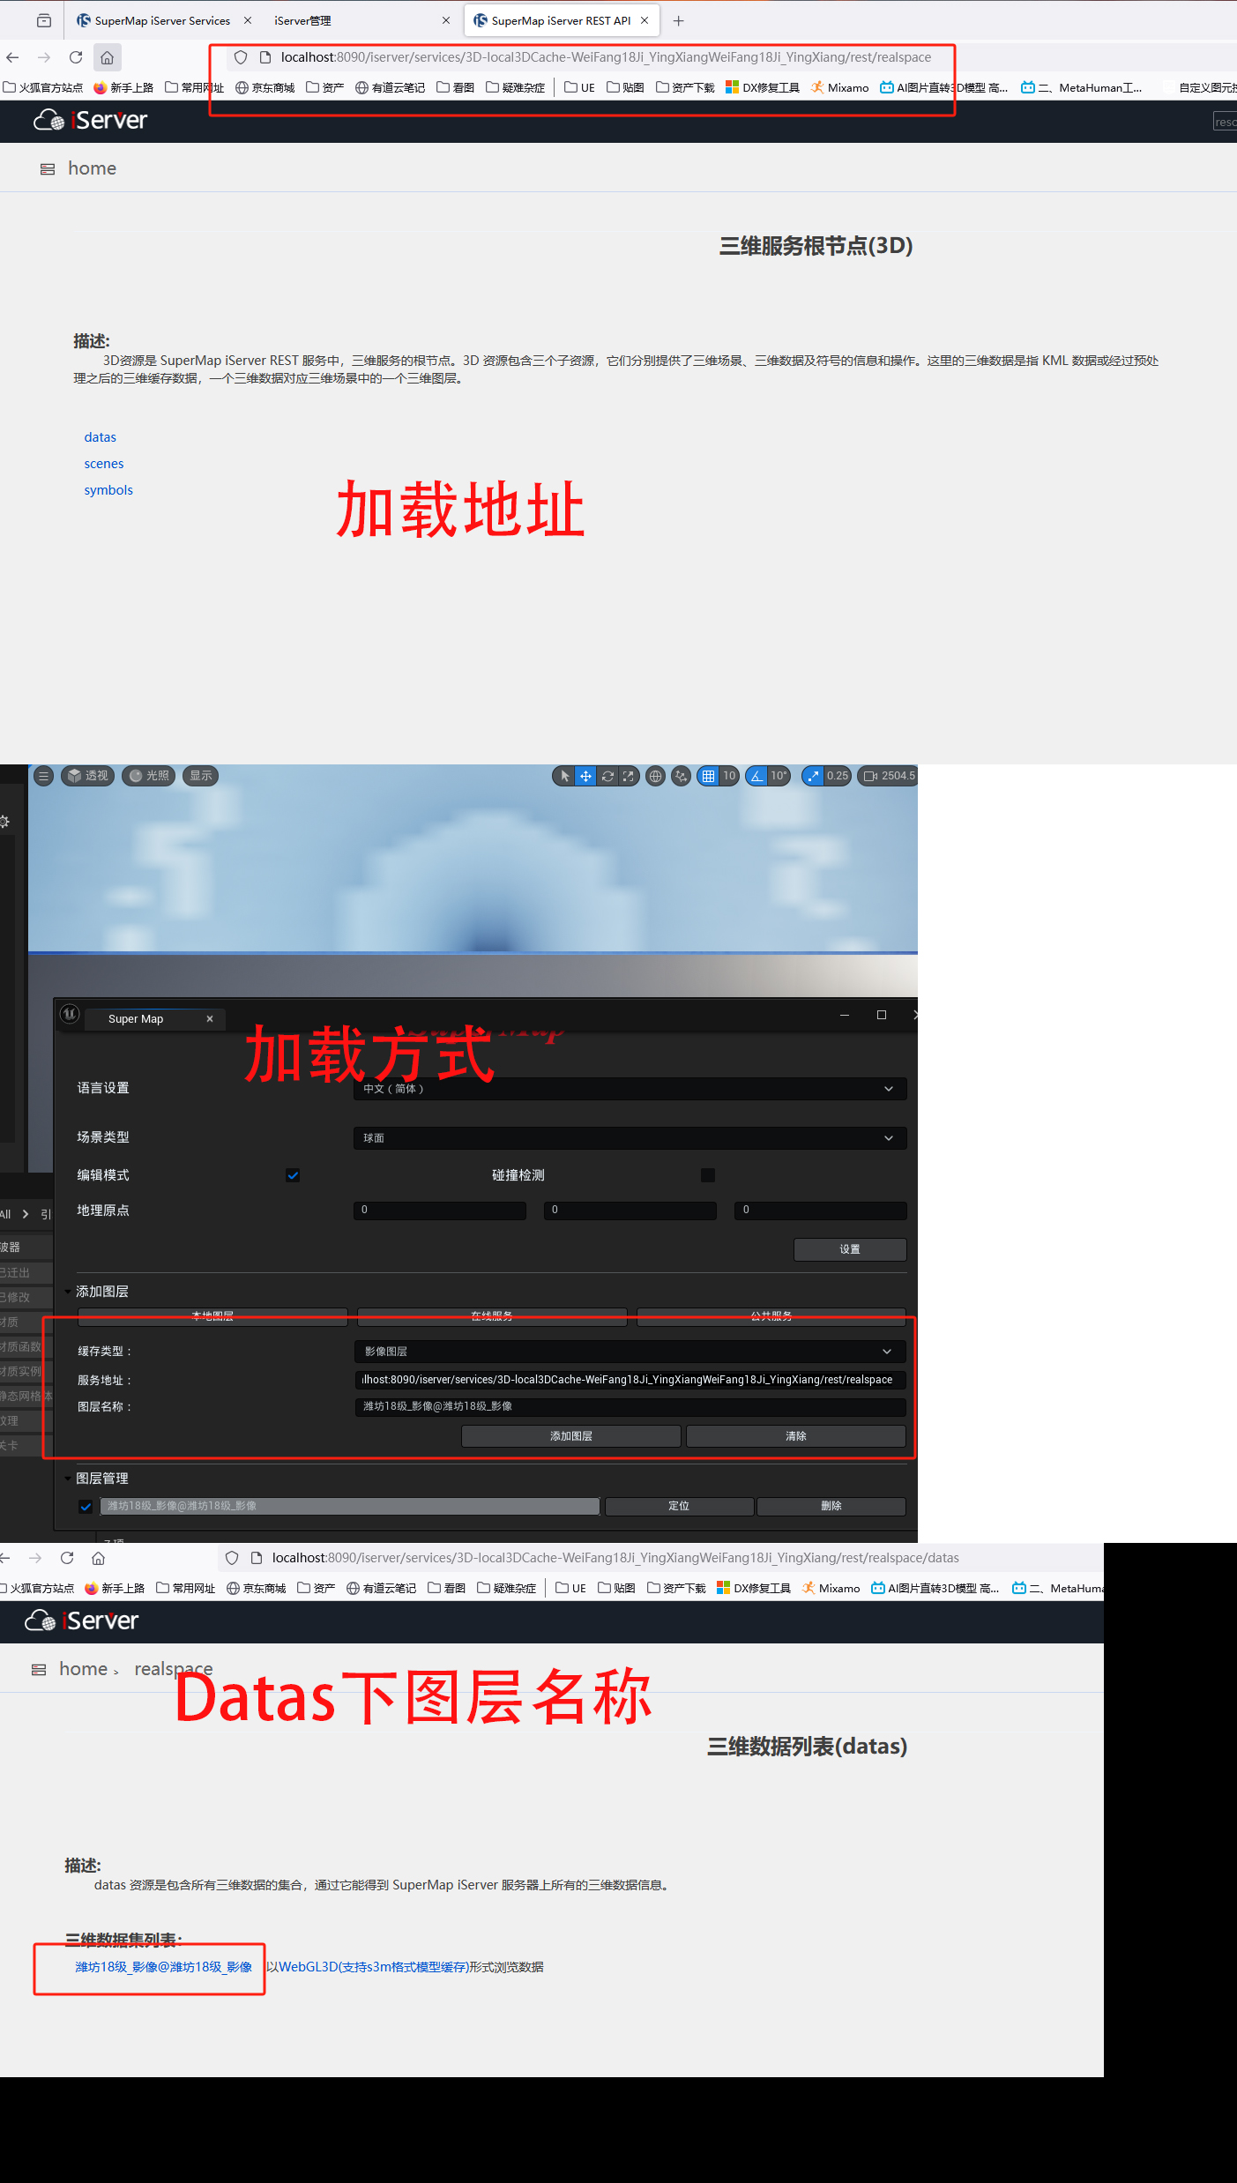Open the Mixamo bookmark in top bar
Viewport: 1237px width, 2183px height.
click(840, 87)
